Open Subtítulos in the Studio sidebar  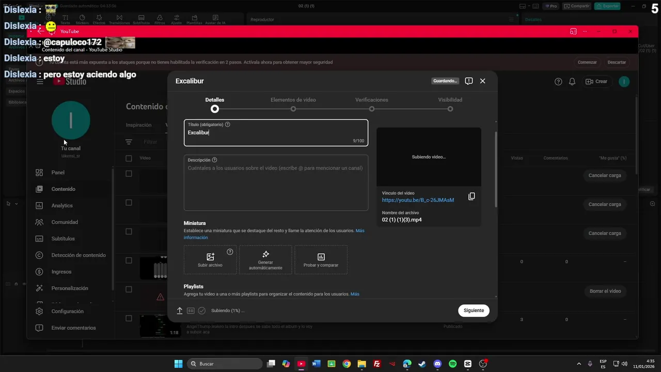pos(70,239)
